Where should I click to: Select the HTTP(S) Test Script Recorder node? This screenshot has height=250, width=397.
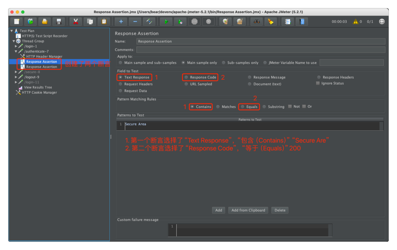coord(44,36)
